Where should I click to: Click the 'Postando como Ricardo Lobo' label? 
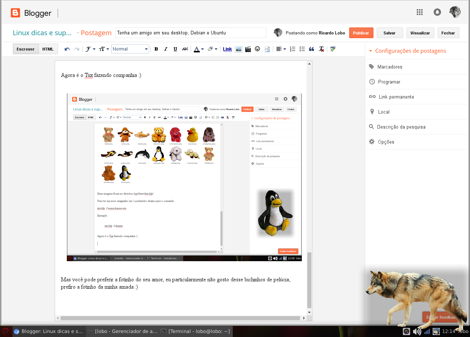click(x=315, y=33)
